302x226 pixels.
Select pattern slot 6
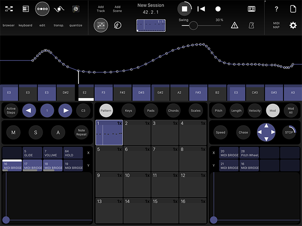(137, 158)
